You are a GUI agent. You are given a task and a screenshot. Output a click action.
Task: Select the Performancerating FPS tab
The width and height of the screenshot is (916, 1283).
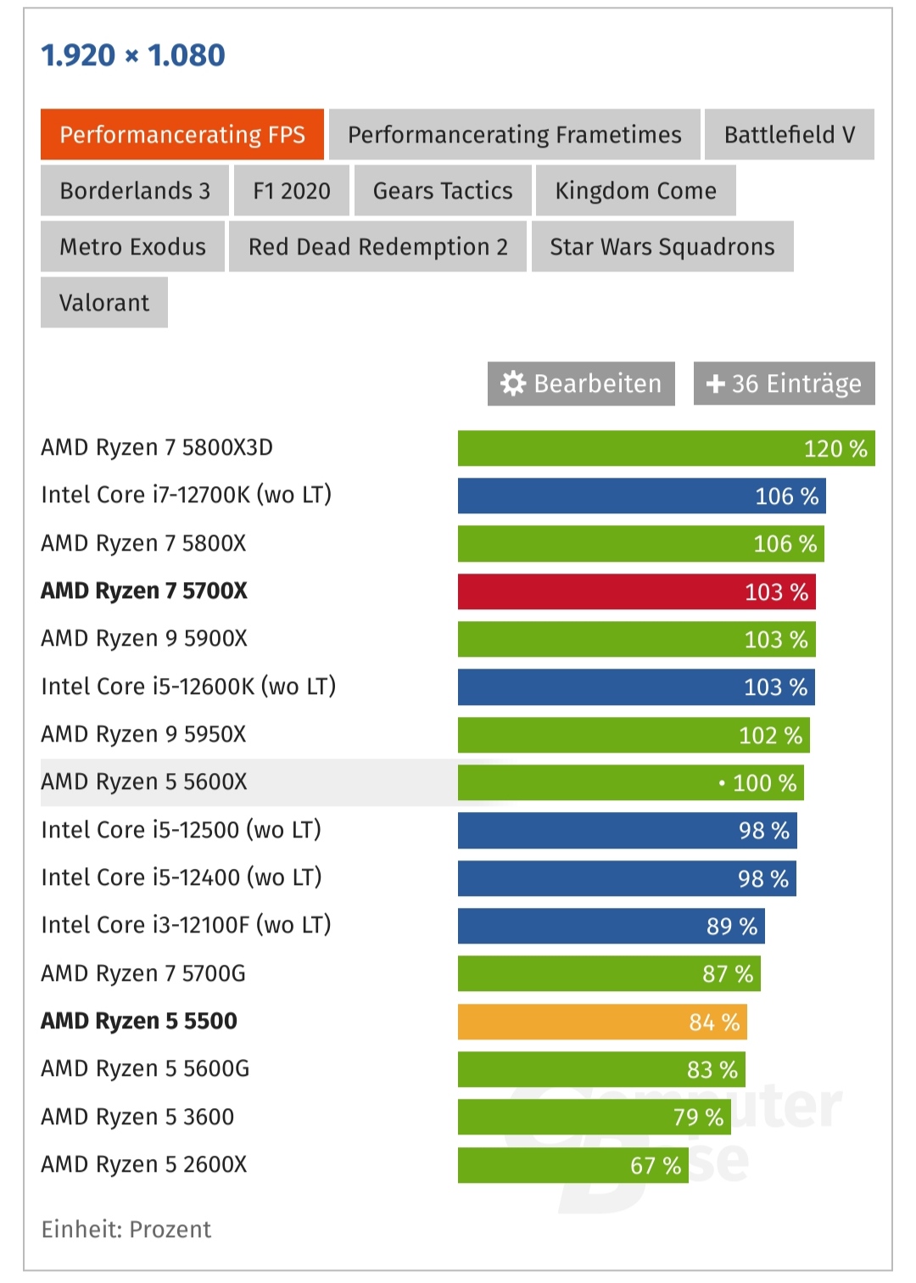[x=182, y=134]
